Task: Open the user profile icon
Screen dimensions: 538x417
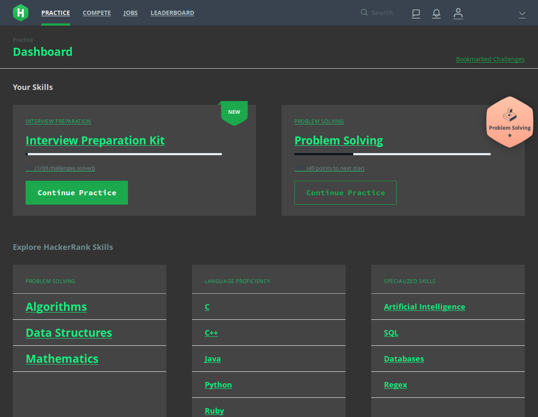Action: (x=458, y=13)
